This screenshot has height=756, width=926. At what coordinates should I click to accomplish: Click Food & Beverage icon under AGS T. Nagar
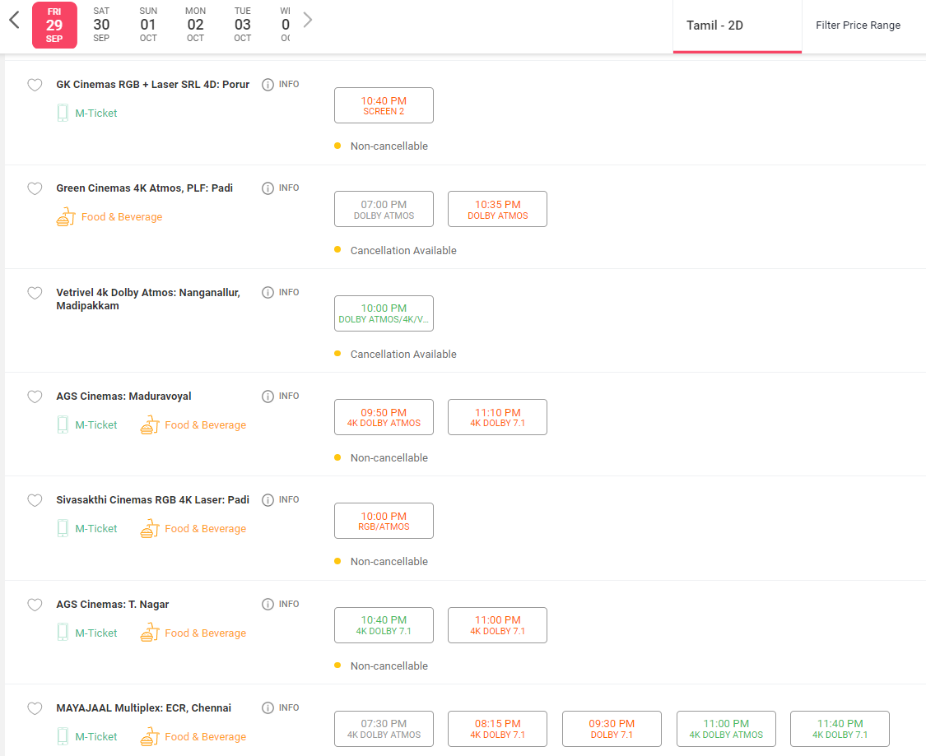(150, 633)
